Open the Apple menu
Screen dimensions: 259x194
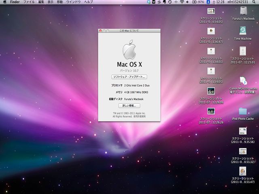[x=5, y=2]
